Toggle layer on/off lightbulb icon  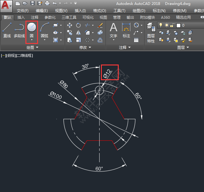[x=160, y=25]
